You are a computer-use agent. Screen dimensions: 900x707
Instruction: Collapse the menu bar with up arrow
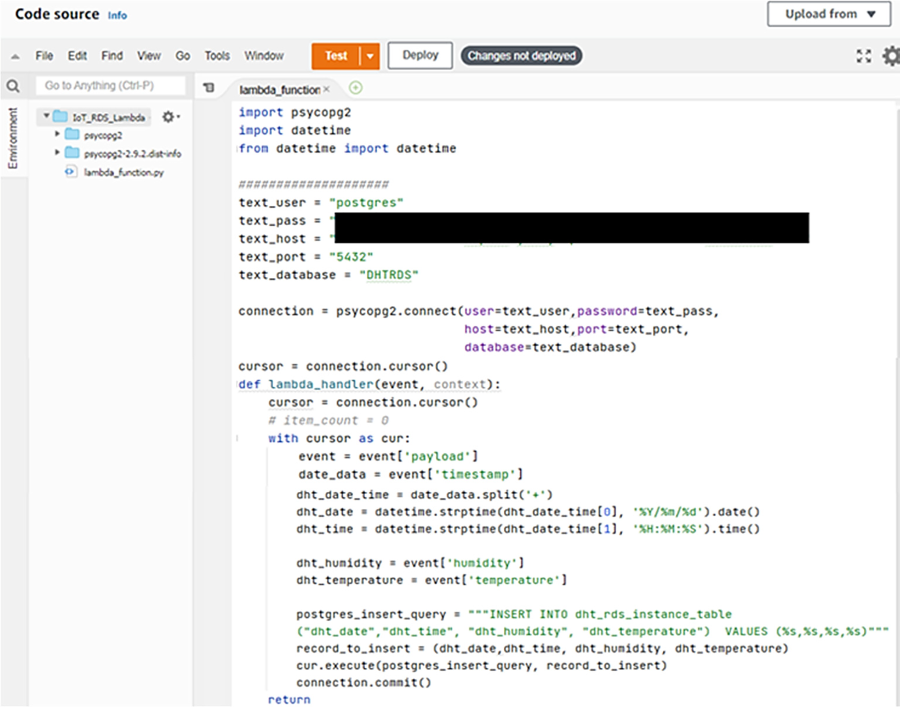[x=15, y=57]
